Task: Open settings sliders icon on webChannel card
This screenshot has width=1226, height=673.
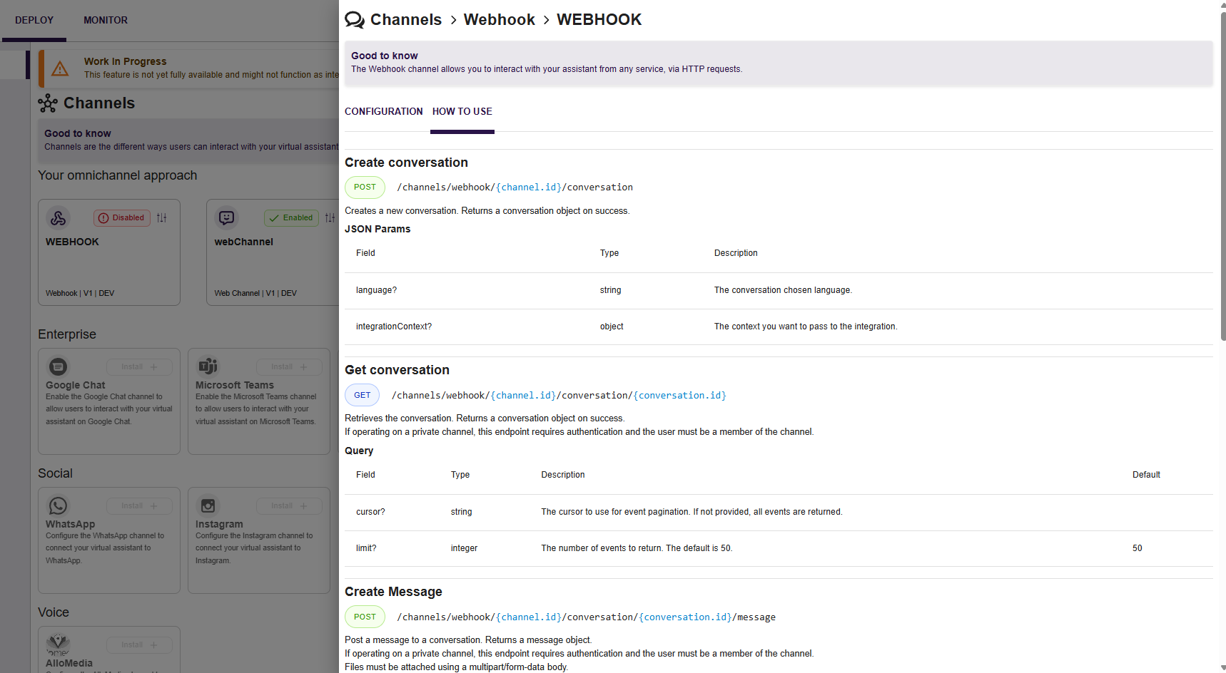Action: coord(330,218)
